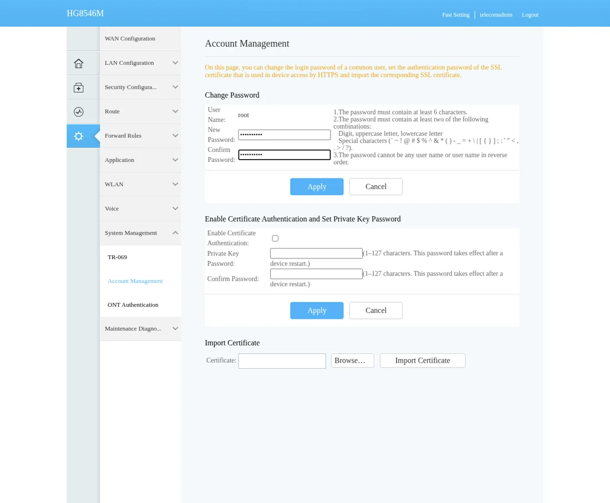Select the advanced settings gear icon
The image size is (610, 503).
(x=79, y=136)
